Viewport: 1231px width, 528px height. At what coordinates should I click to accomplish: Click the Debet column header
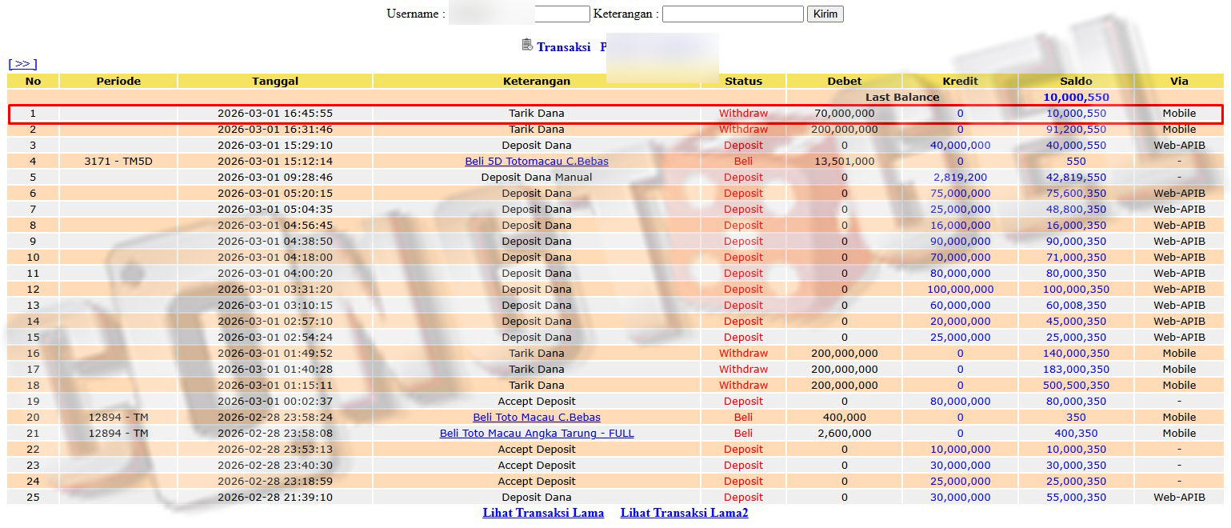coord(845,81)
